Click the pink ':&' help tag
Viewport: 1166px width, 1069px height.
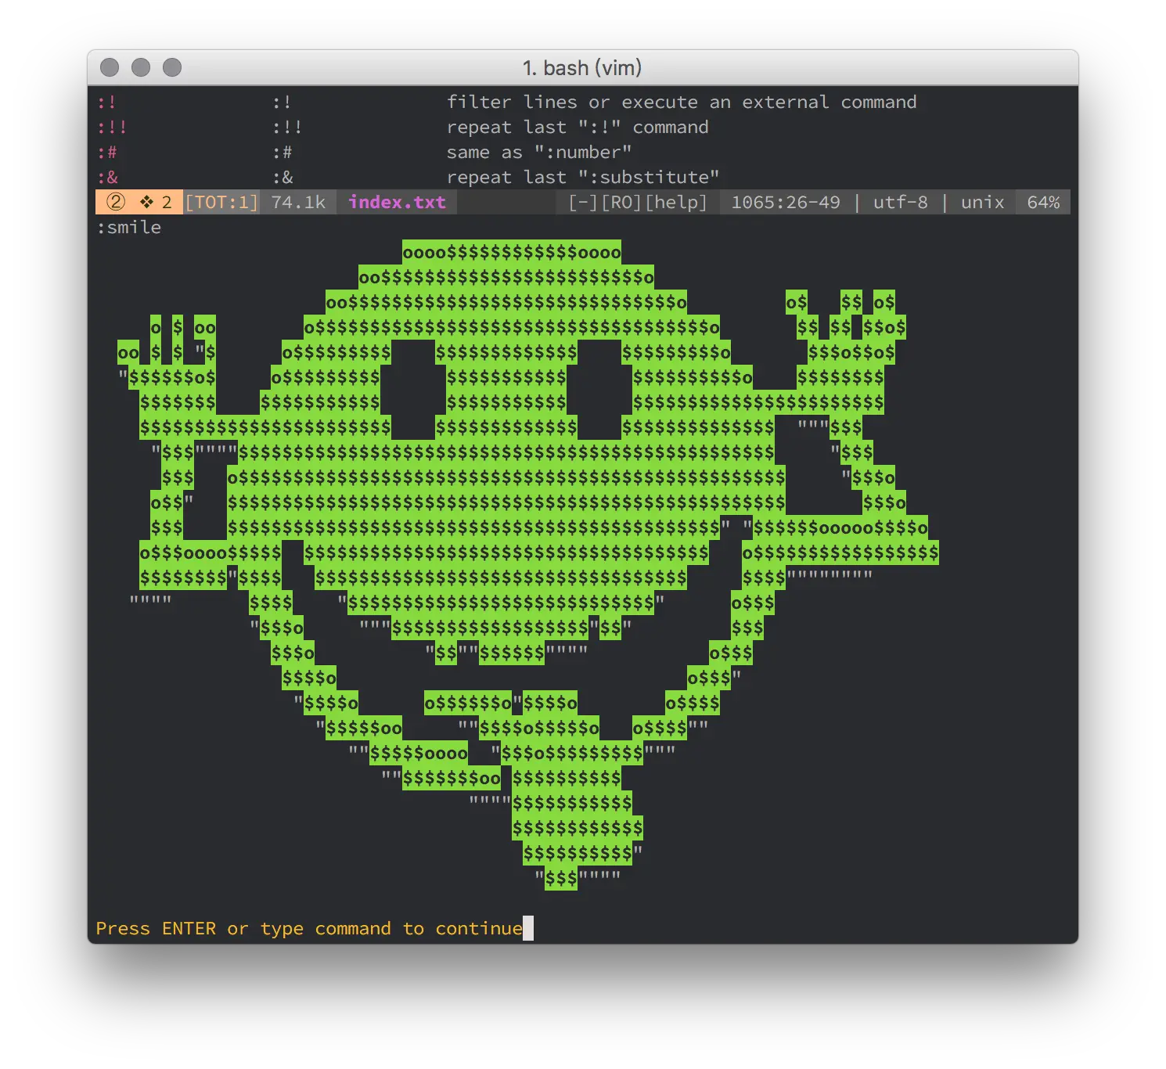(x=107, y=177)
